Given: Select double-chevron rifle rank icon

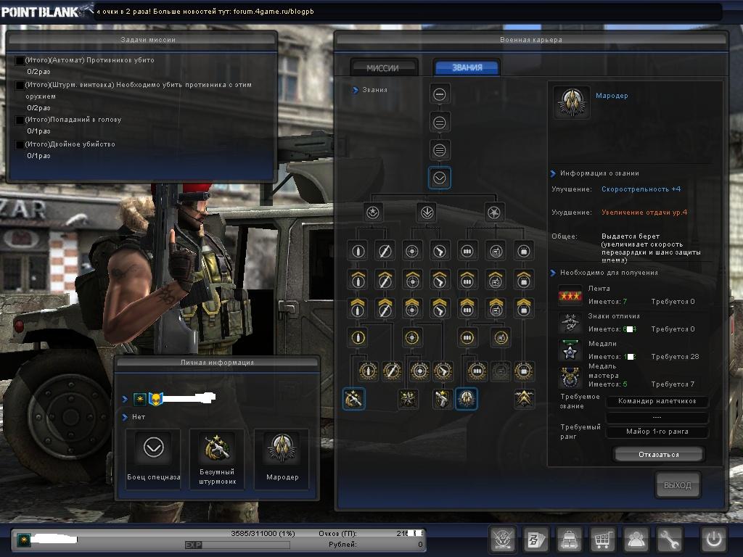Looking at the screenshot, I should tap(385, 308).
